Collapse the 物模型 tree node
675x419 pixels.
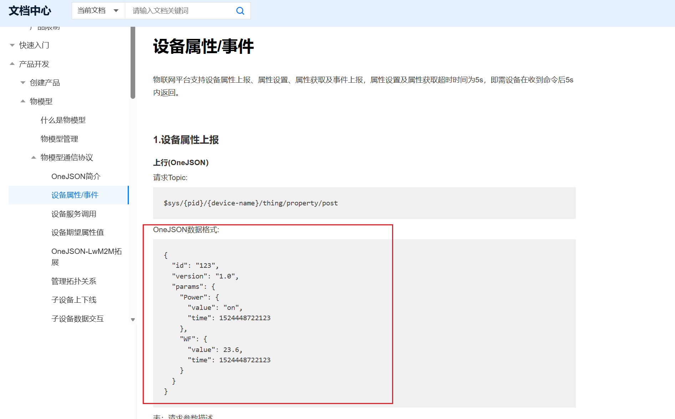click(22, 101)
